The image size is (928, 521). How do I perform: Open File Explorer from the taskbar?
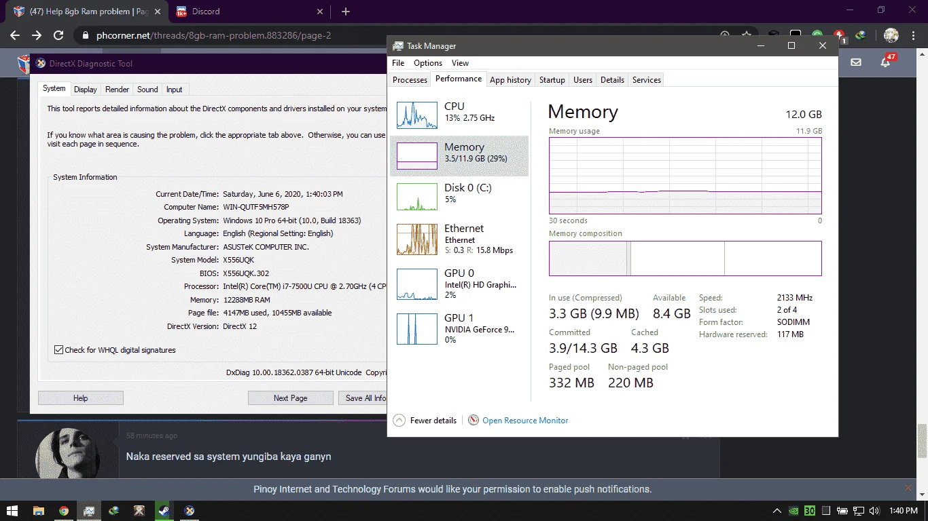coord(39,511)
